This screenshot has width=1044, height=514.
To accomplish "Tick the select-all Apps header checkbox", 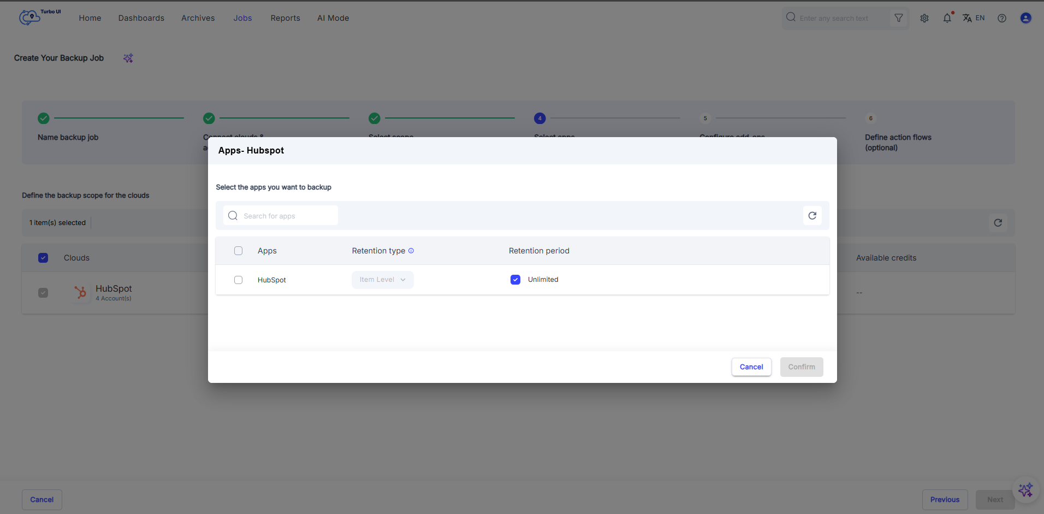I will (239, 251).
